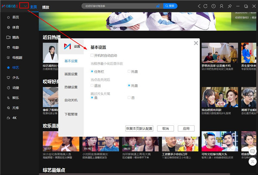This screenshot has height=175, width=258.
Task: Open the chat feedback floating icon
Action: [252, 151]
